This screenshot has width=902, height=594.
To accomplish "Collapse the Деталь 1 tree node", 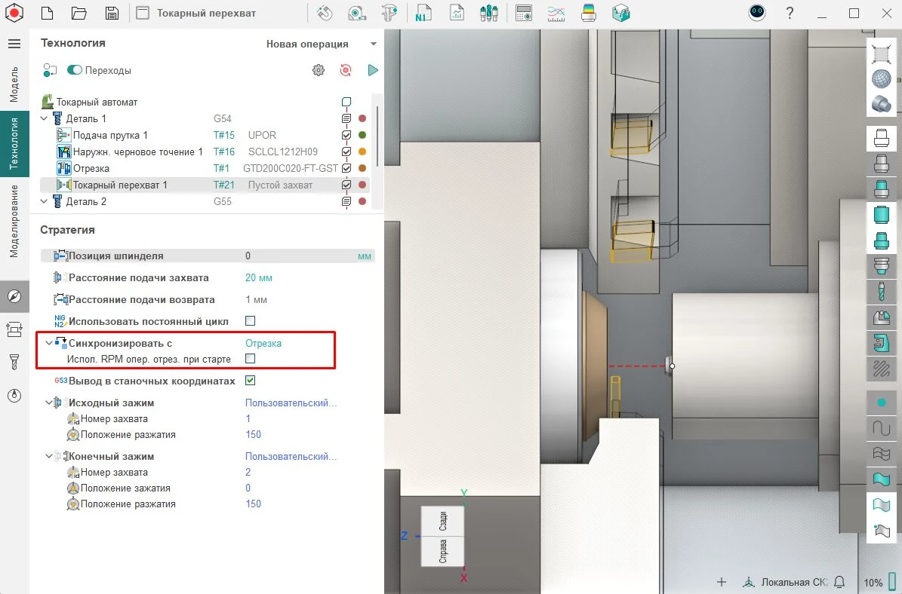I will pos(44,118).
